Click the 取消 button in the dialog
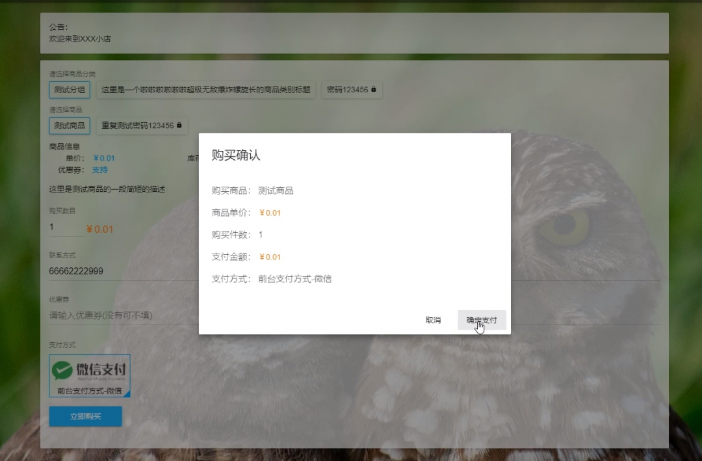 click(433, 319)
